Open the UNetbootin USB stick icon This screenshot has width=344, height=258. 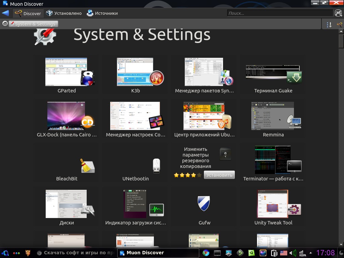coord(157,166)
